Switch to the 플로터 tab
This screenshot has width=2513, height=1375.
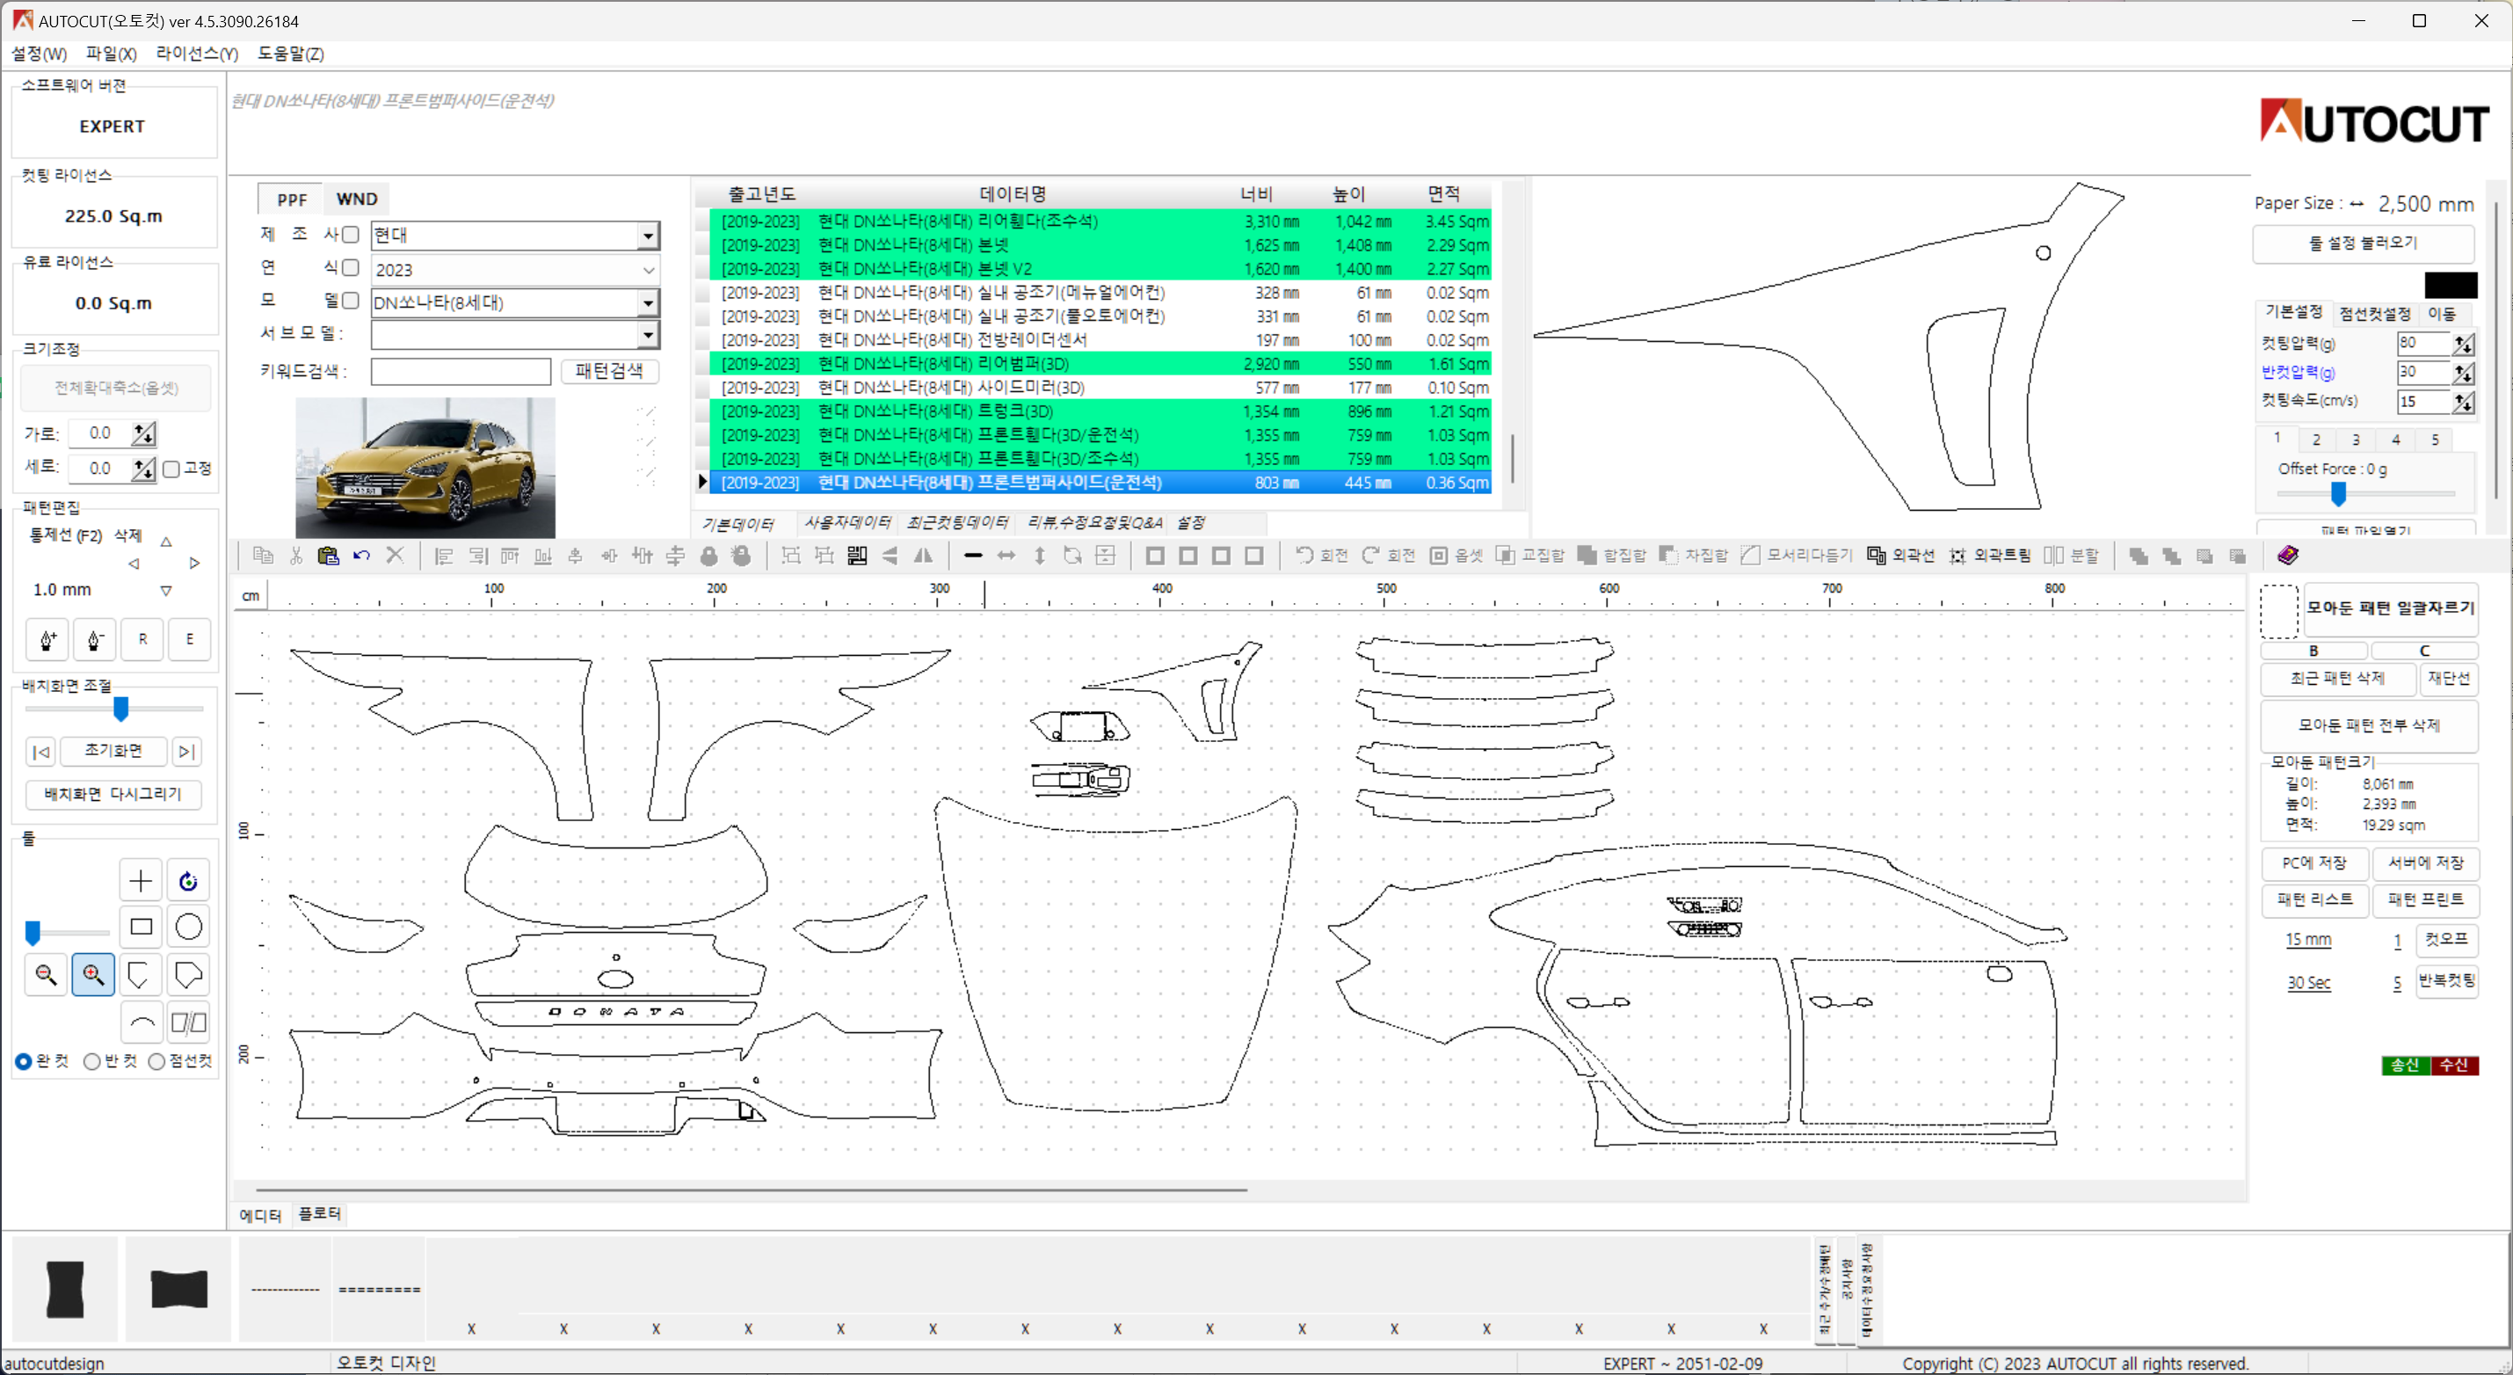pos(319,1213)
